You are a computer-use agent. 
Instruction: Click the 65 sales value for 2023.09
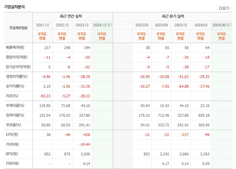click(x=167, y=48)
